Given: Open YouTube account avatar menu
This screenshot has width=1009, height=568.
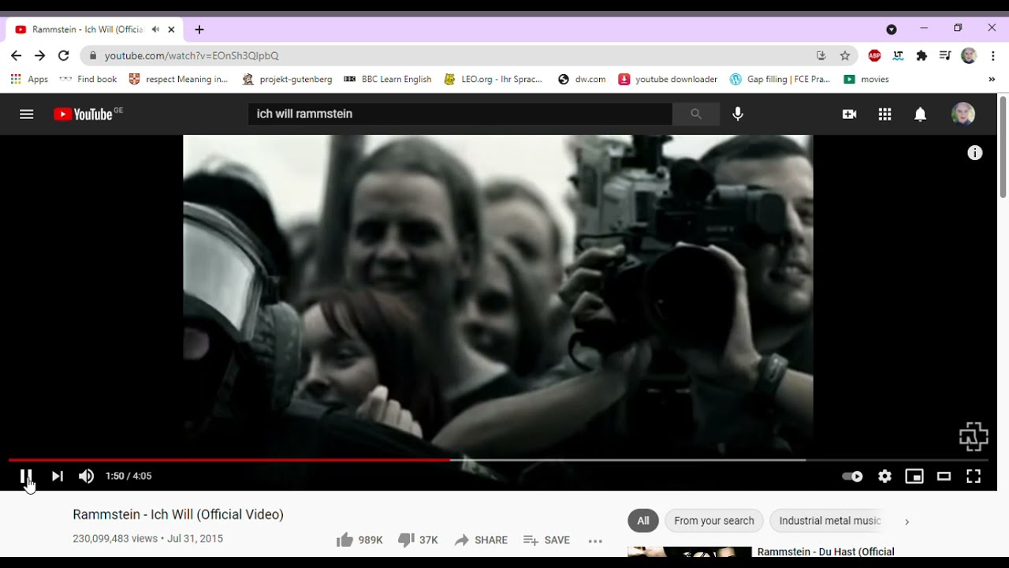Looking at the screenshot, I should pos(962,114).
